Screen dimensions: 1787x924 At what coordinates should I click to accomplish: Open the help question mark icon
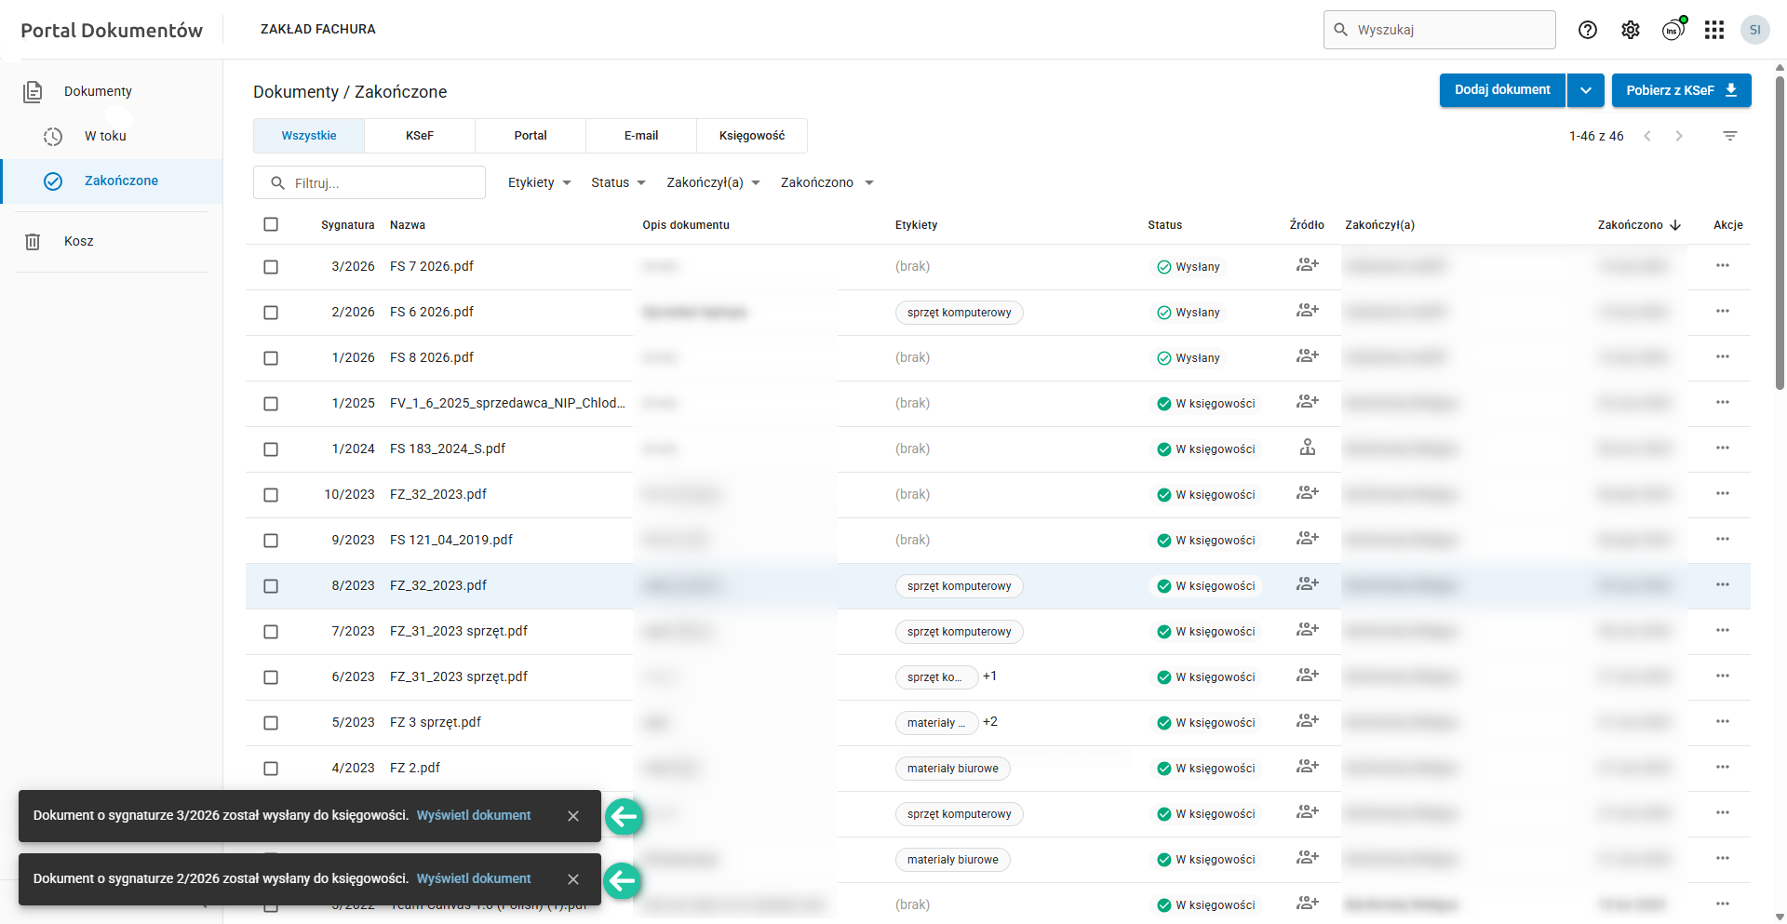(x=1588, y=30)
